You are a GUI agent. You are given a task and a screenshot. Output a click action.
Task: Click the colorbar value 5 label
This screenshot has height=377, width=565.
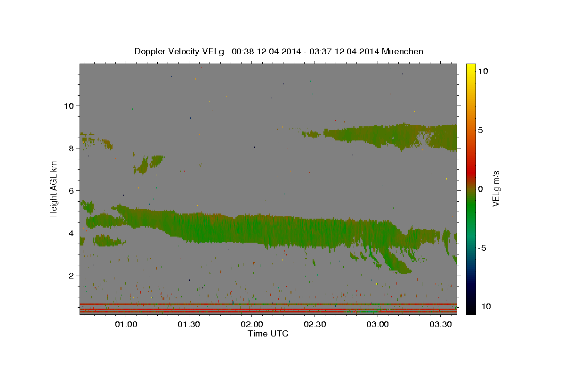coord(480,130)
